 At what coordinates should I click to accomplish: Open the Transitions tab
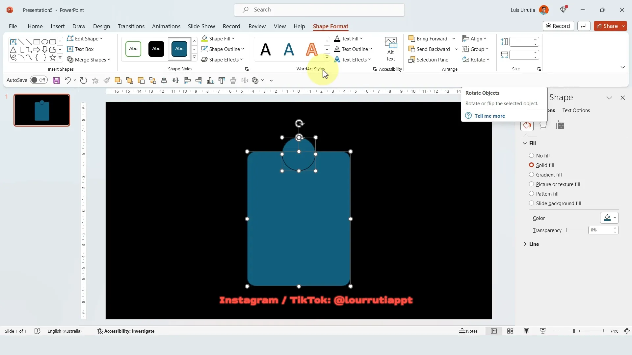click(131, 26)
